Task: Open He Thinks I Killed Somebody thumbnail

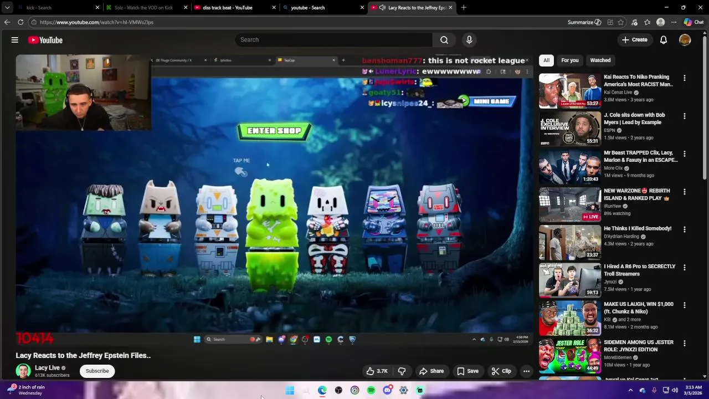Action: (x=570, y=242)
